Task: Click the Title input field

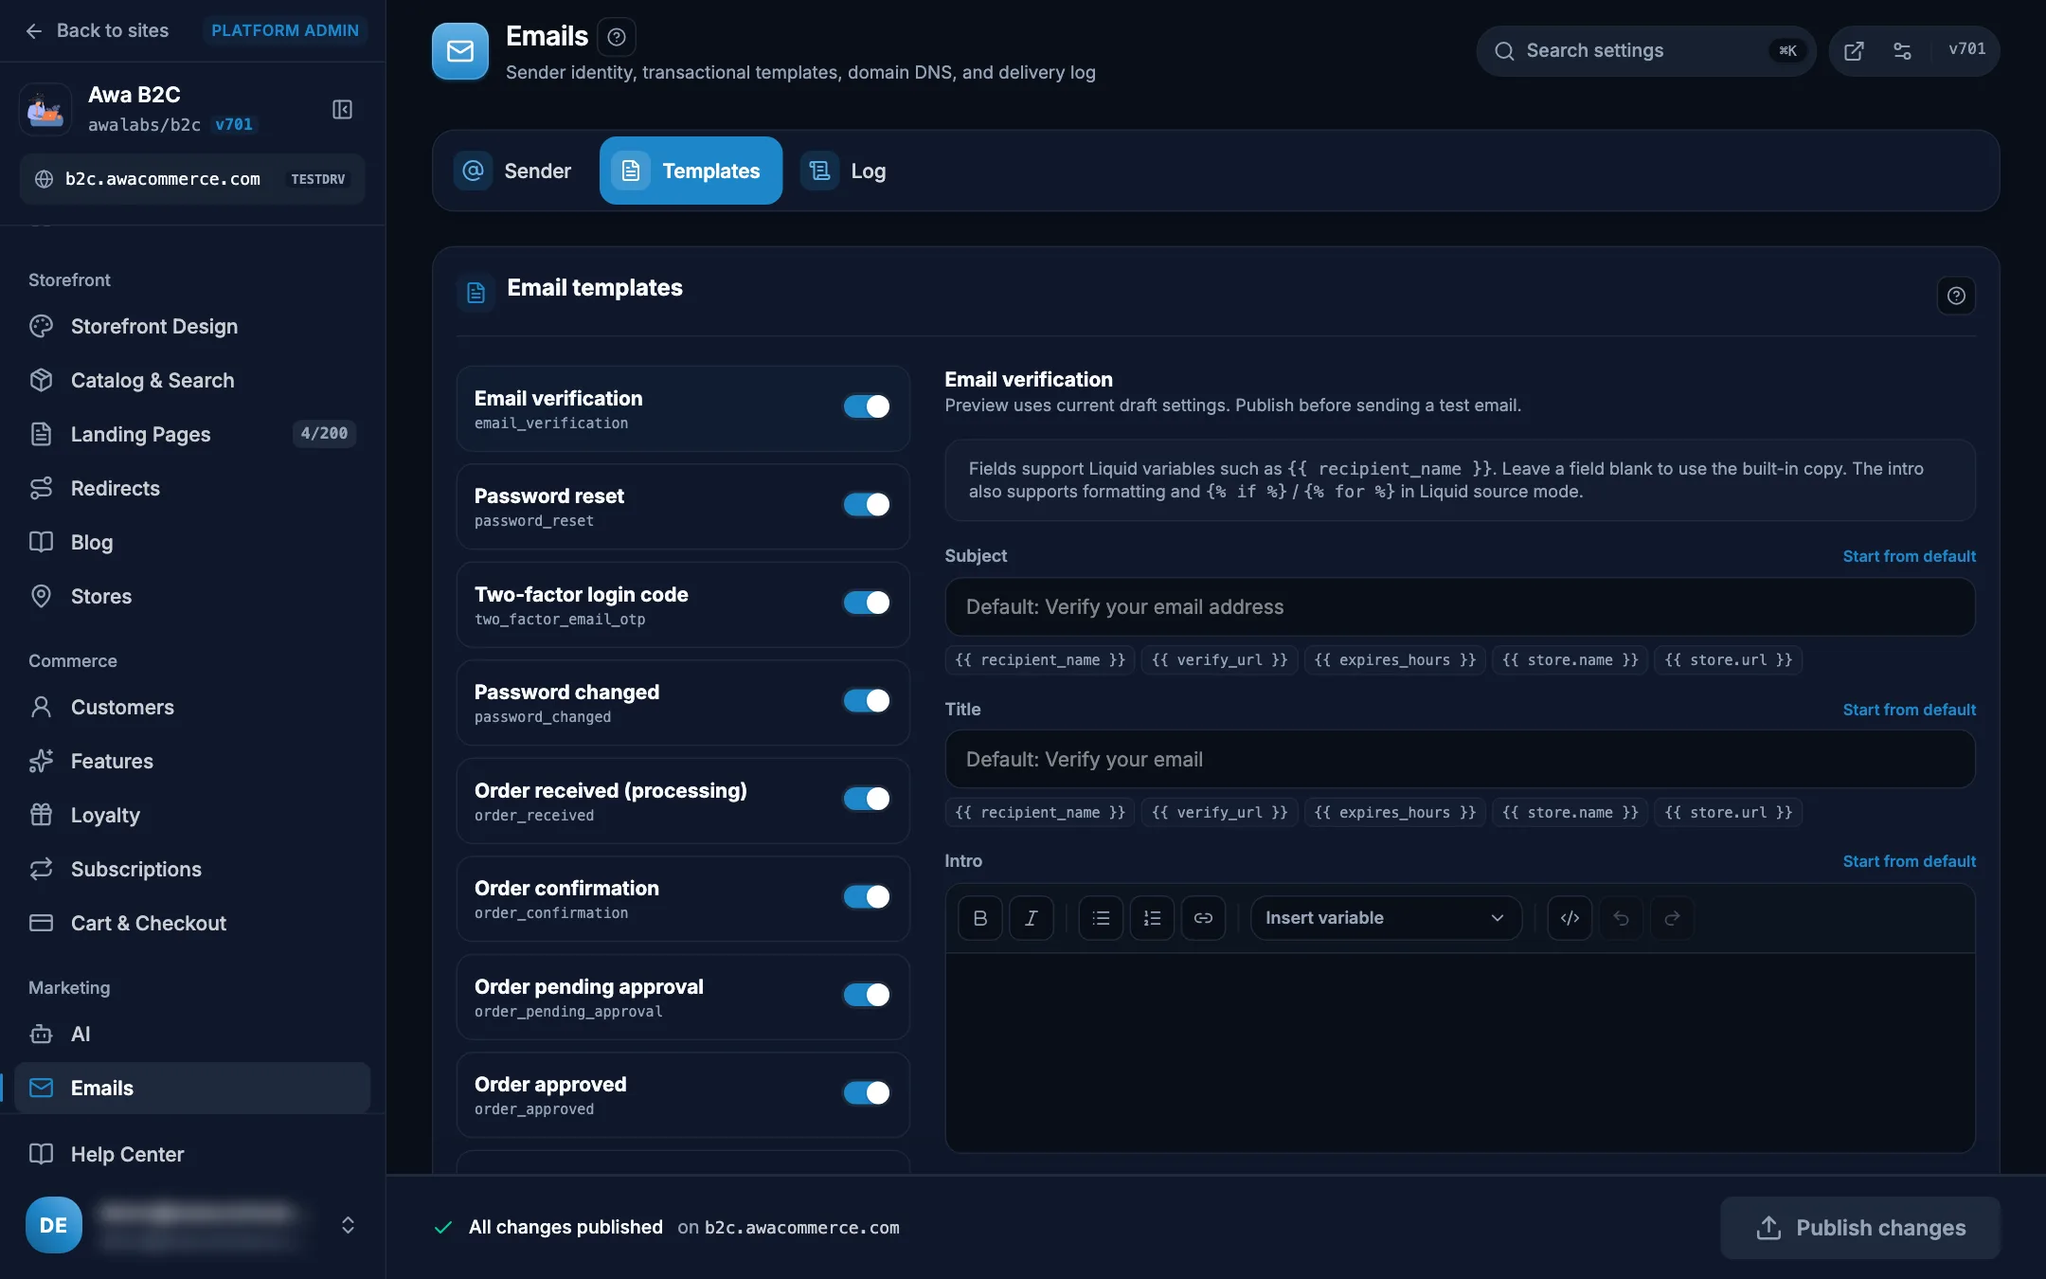Action: click(x=1460, y=759)
